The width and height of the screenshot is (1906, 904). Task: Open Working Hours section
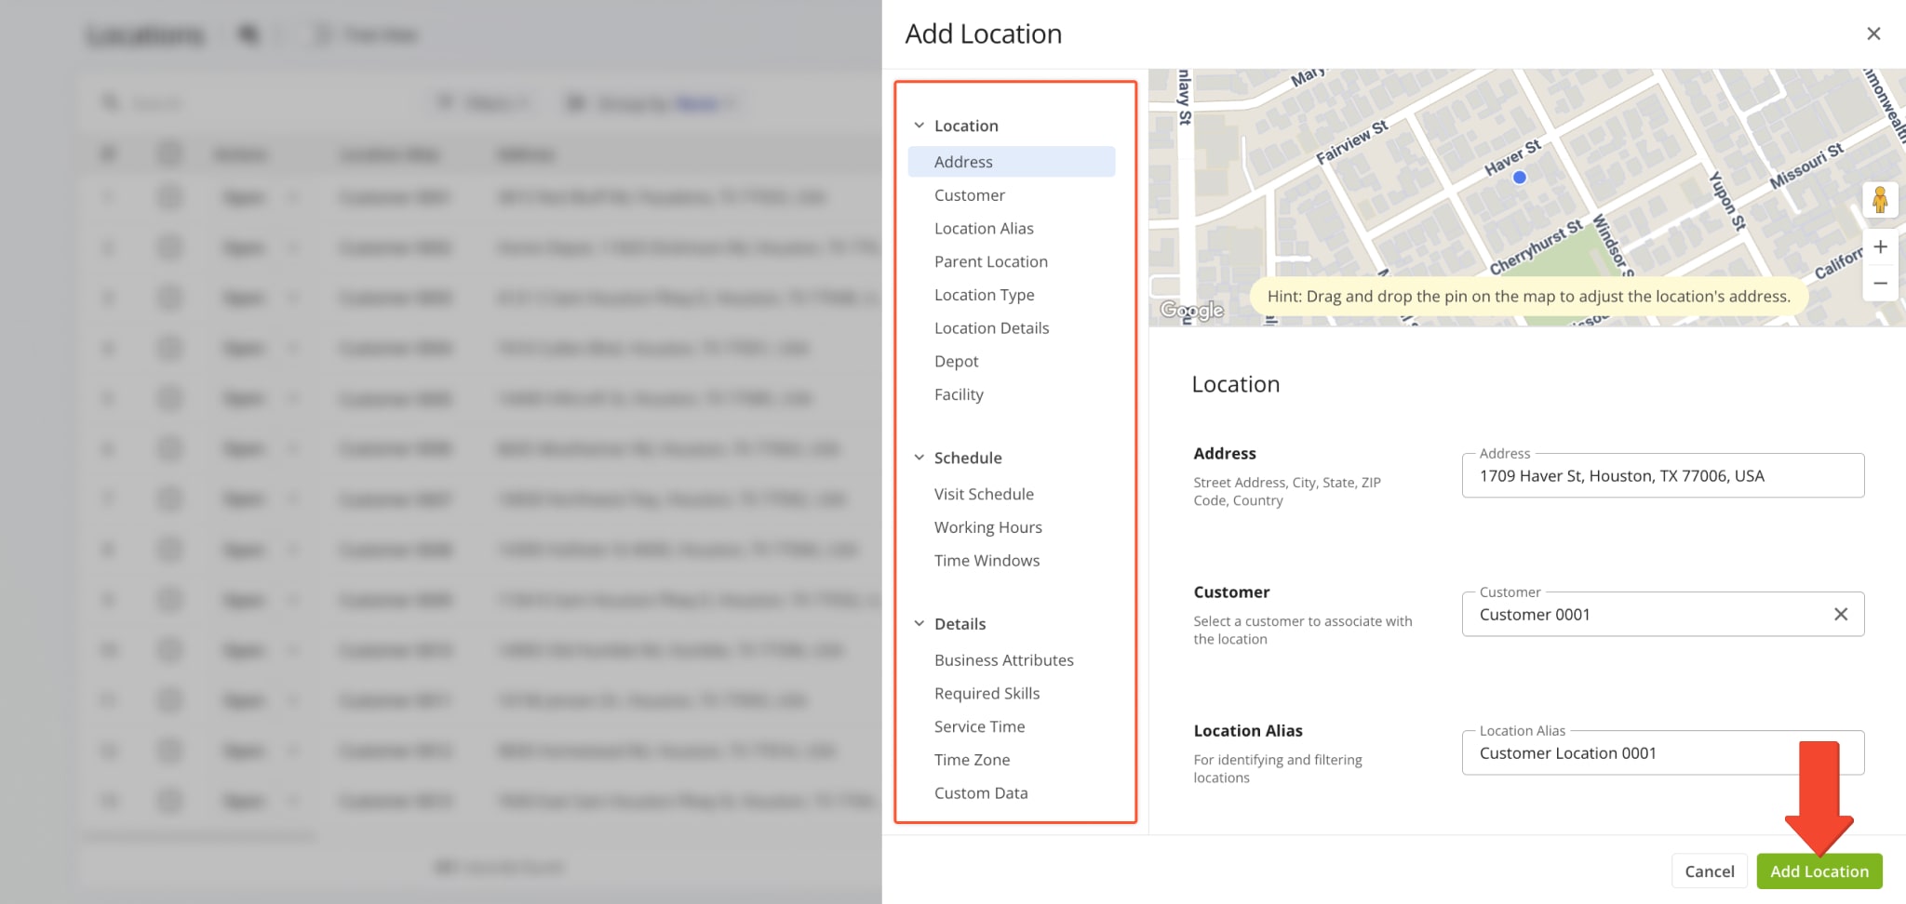[987, 527]
